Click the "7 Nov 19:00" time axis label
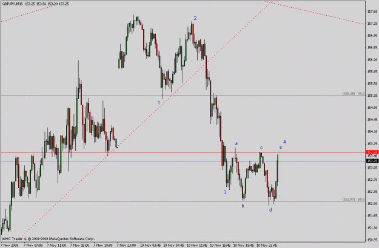The width and height of the screenshot is (379, 248). coord(103,246)
